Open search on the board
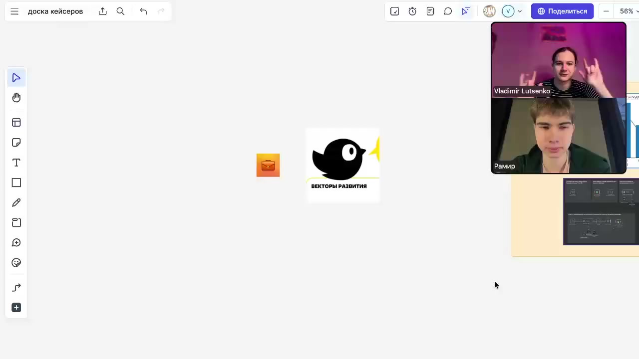The width and height of the screenshot is (639, 359). (120, 11)
